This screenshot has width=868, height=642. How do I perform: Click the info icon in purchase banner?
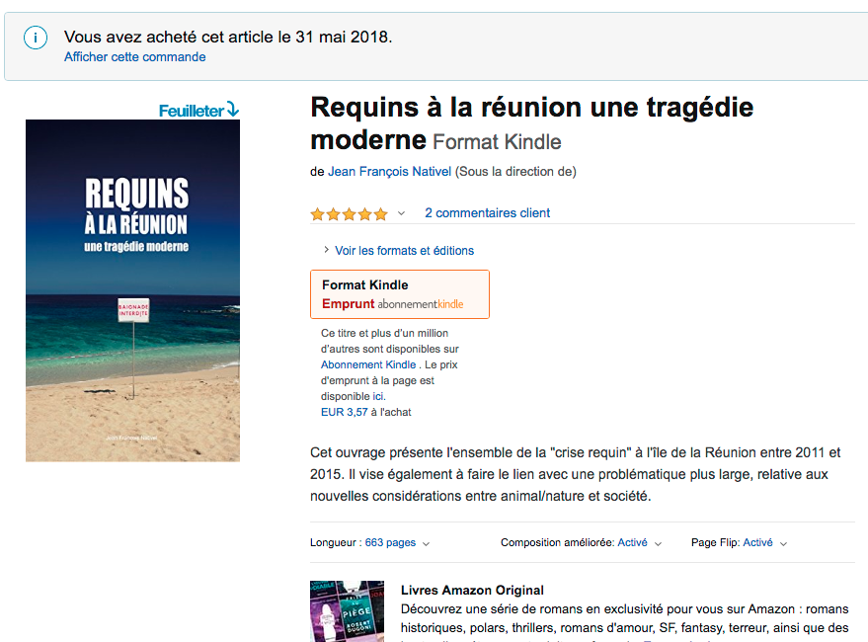tap(36, 38)
